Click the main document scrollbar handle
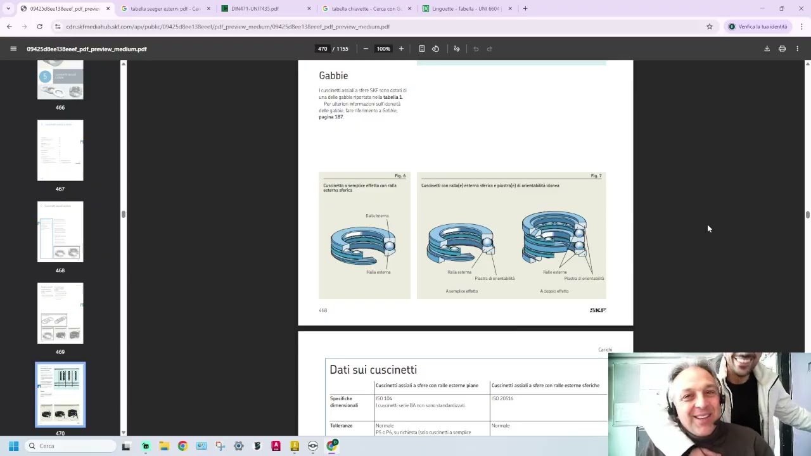This screenshot has width=811, height=456. 807,215
